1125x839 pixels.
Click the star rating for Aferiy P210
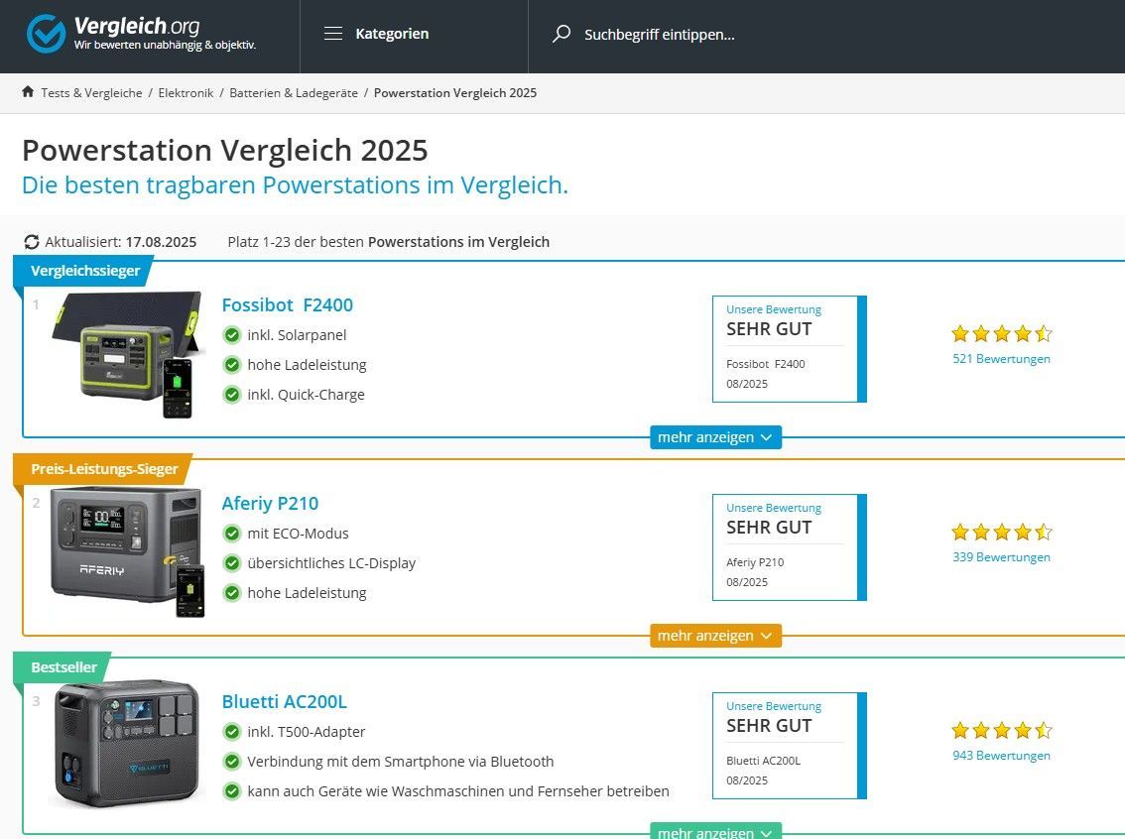(x=1001, y=533)
